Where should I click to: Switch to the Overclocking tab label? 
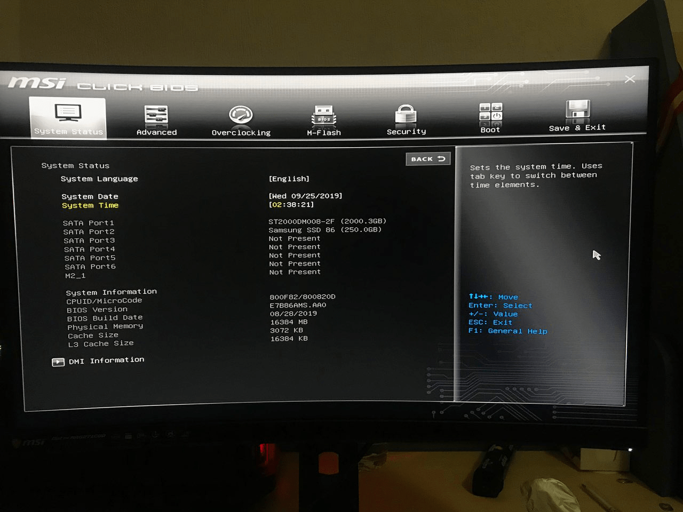click(241, 133)
